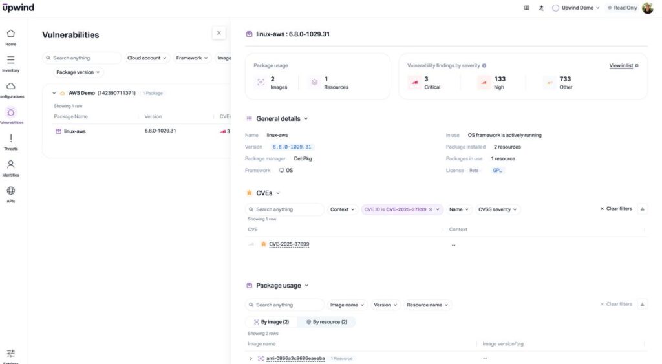Open the Threats exclamation icon
662x364 pixels.
(x=11, y=138)
